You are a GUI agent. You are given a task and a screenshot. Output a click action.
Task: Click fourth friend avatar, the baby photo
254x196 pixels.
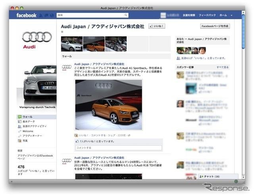[x=202, y=50]
